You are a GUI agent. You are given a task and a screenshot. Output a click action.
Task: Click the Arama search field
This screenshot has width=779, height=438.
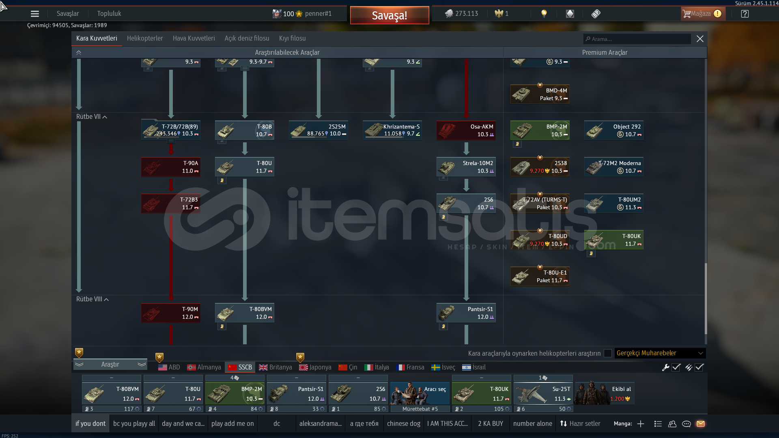637,39
